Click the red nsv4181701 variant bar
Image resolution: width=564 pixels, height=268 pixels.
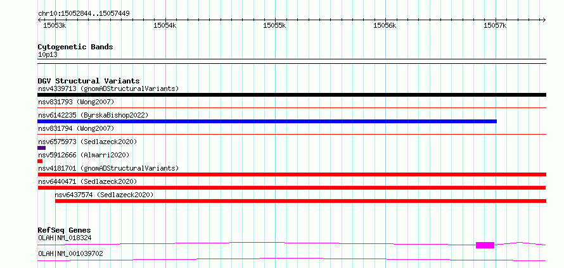(292, 174)
